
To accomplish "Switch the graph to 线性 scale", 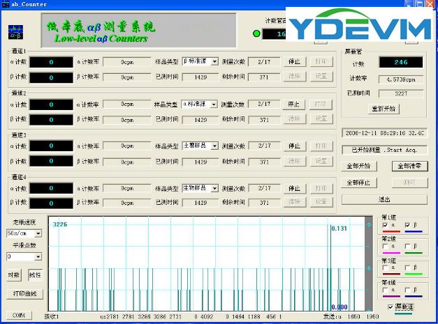I will point(35,275).
